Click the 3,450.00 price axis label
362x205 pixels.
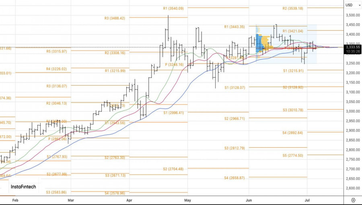353,25
